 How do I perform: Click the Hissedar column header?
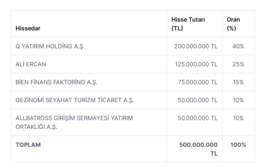28,28
